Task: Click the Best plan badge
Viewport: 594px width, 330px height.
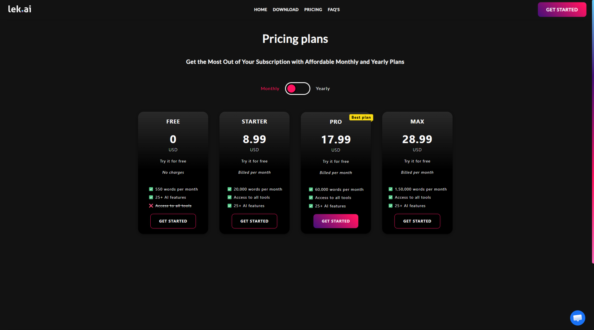Action: pos(361,118)
